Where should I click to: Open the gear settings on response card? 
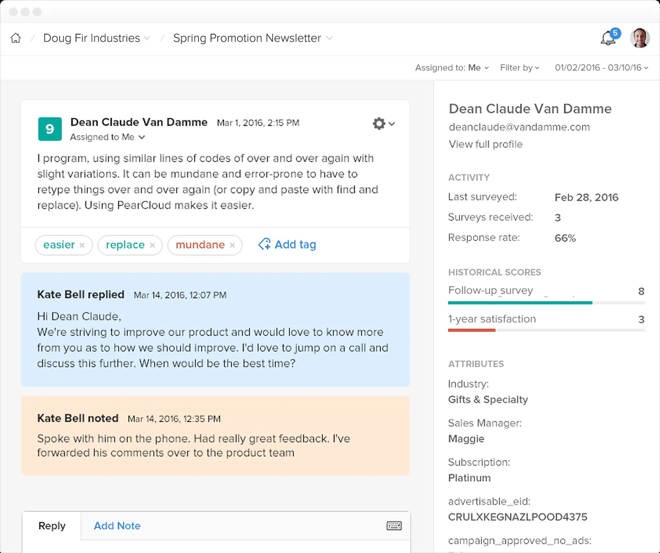[x=383, y=124]
